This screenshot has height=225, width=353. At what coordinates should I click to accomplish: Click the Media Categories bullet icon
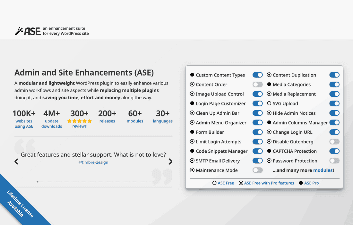point(269,84)
